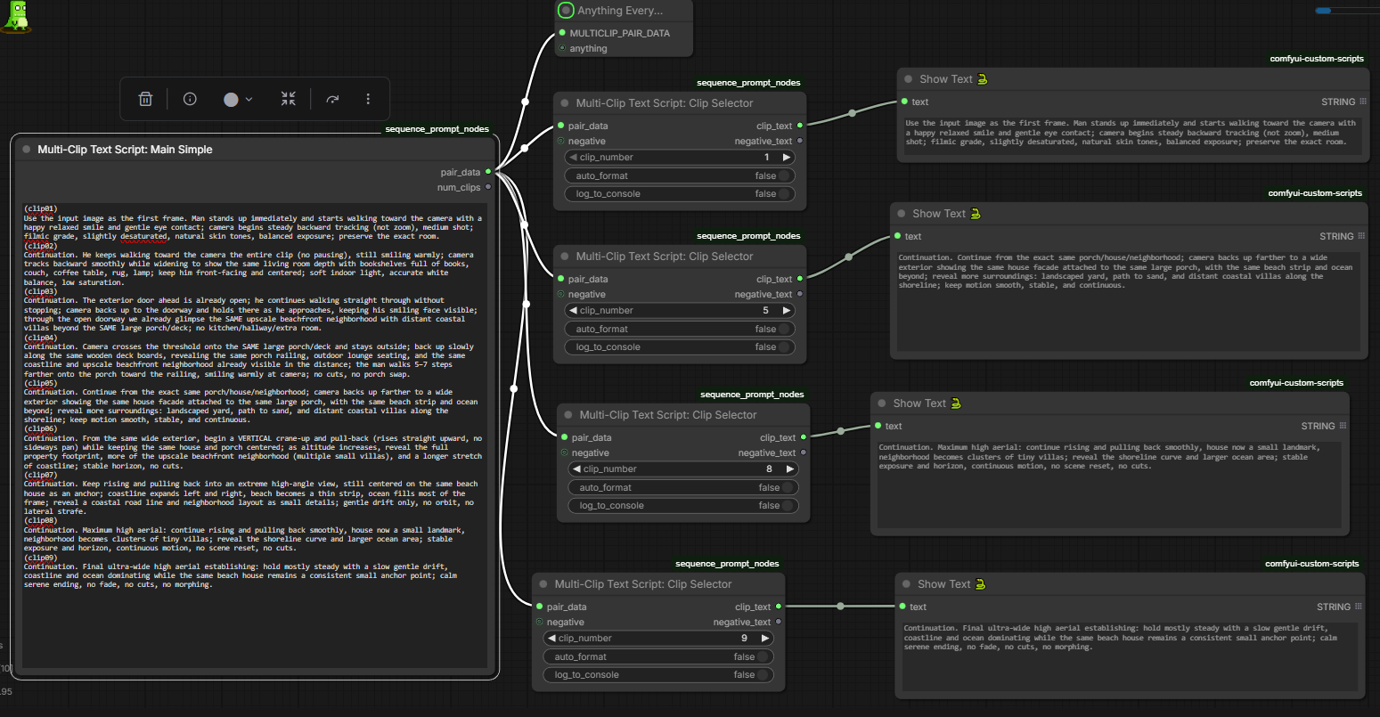Collapse the Clip Selector node set to clip 9
1380x717 pixels.
click(x=544, y=584)
